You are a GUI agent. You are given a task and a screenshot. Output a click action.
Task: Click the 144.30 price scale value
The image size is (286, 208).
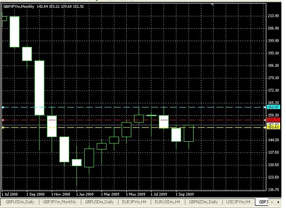tap(273, 140)
